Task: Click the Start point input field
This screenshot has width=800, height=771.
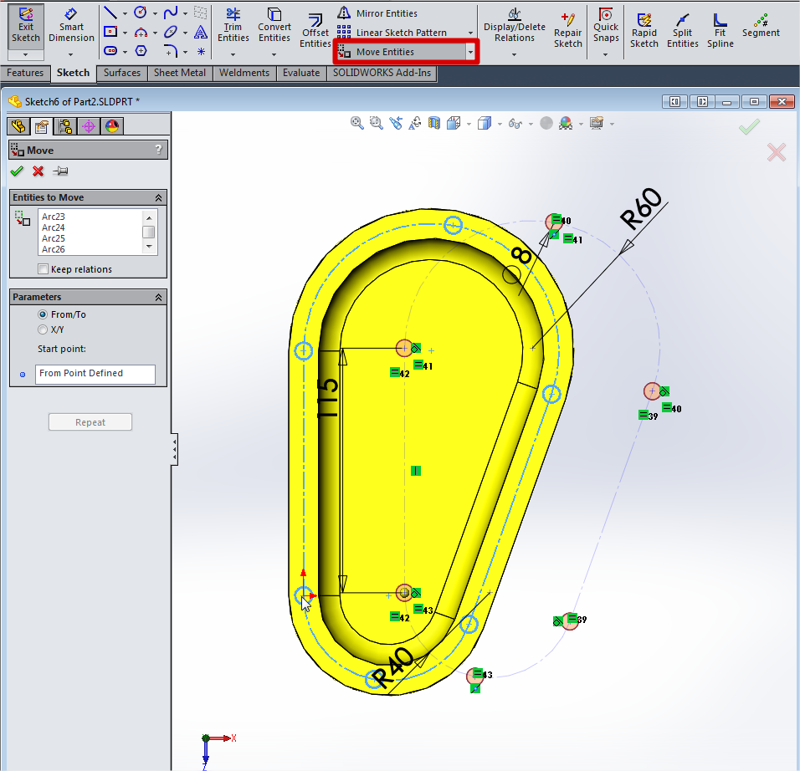Action: (x=95, y=374)
